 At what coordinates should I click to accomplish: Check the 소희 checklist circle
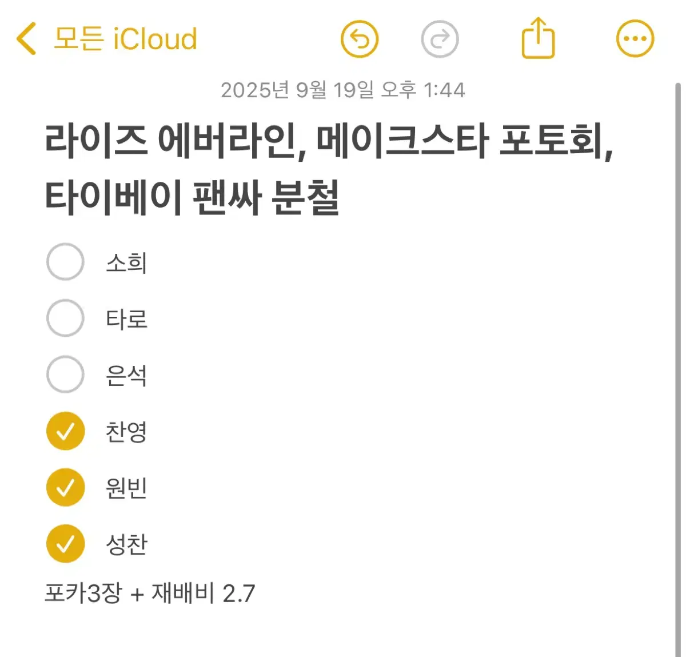(x=65, y=262)
